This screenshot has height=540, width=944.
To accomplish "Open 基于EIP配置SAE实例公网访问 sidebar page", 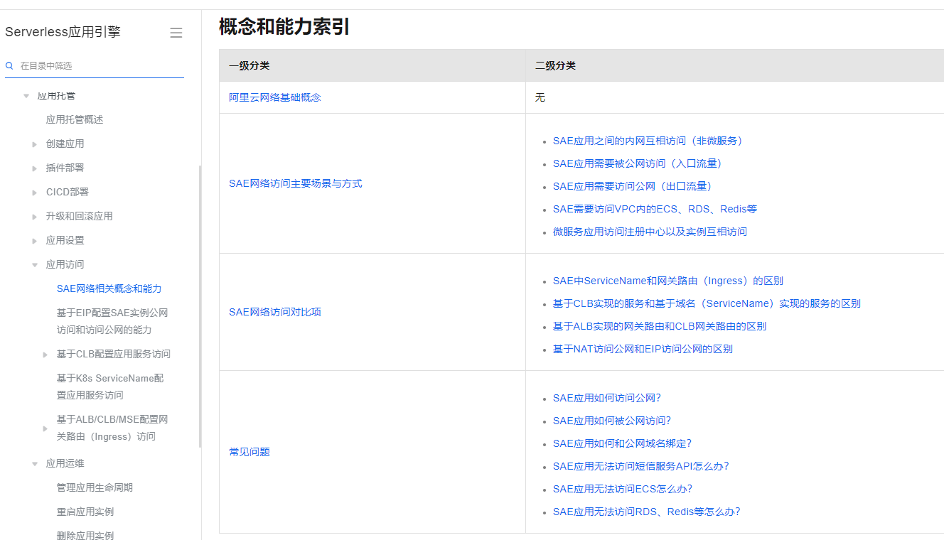I will 112,321.
